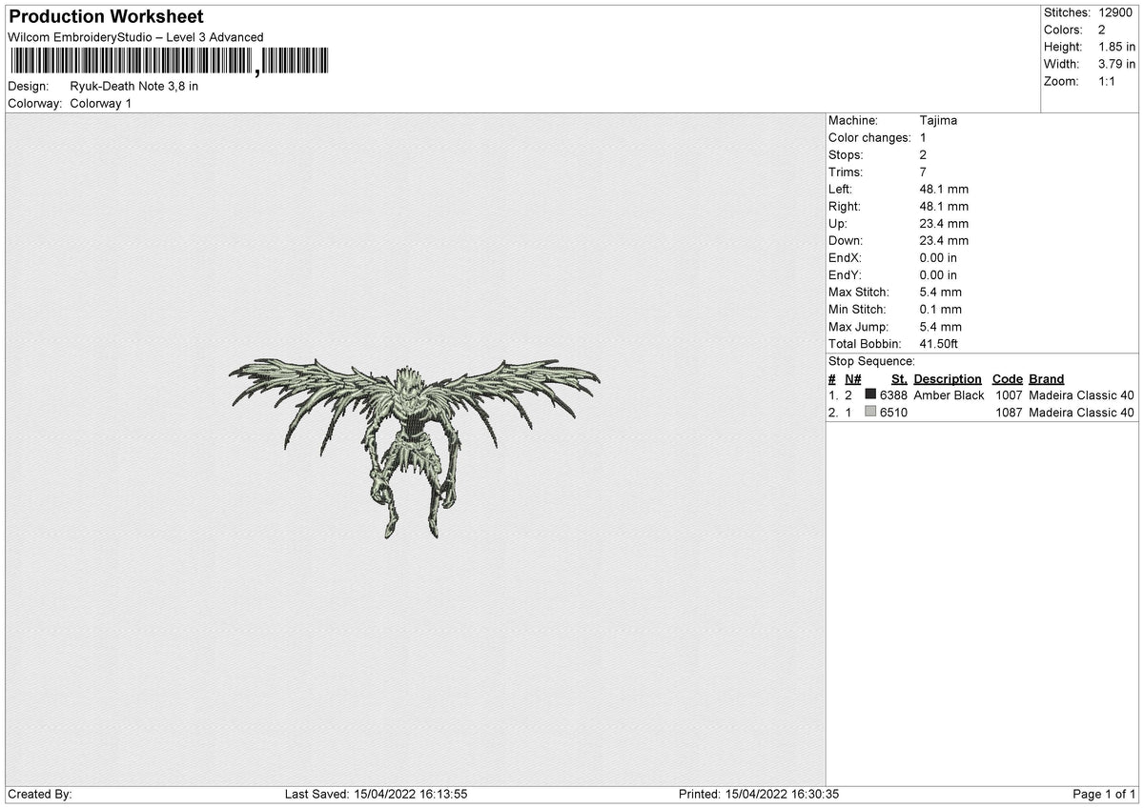Click the N# column header
This screenshot has height=808, width=1144.
coord(852,379)
